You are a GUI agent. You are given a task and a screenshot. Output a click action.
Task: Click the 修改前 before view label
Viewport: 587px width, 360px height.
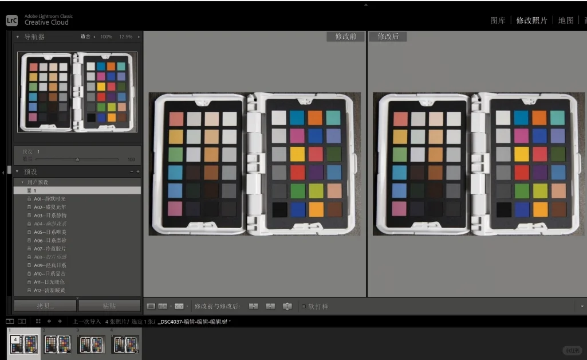click(345, 36)
